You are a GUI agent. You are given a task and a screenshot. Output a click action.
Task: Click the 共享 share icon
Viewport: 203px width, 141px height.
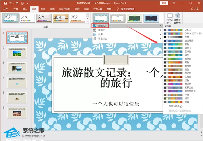(x=192, y=9)
